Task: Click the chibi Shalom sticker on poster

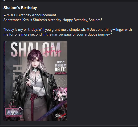Action: coord(60,94)
